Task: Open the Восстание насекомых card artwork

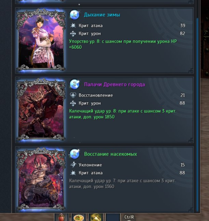Action: (x=41, y=179)
